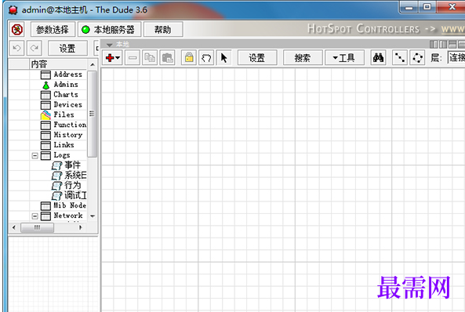Click the 搜索 discover button
This screenshot has width=465, height=312.
pyautogui.click(x=303, y=57)
